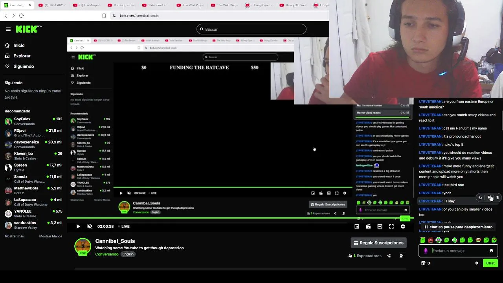This screenshot has height=283, width=503.
Task: Toggle mini player on outer stream controls
Action: click(357, 226)
